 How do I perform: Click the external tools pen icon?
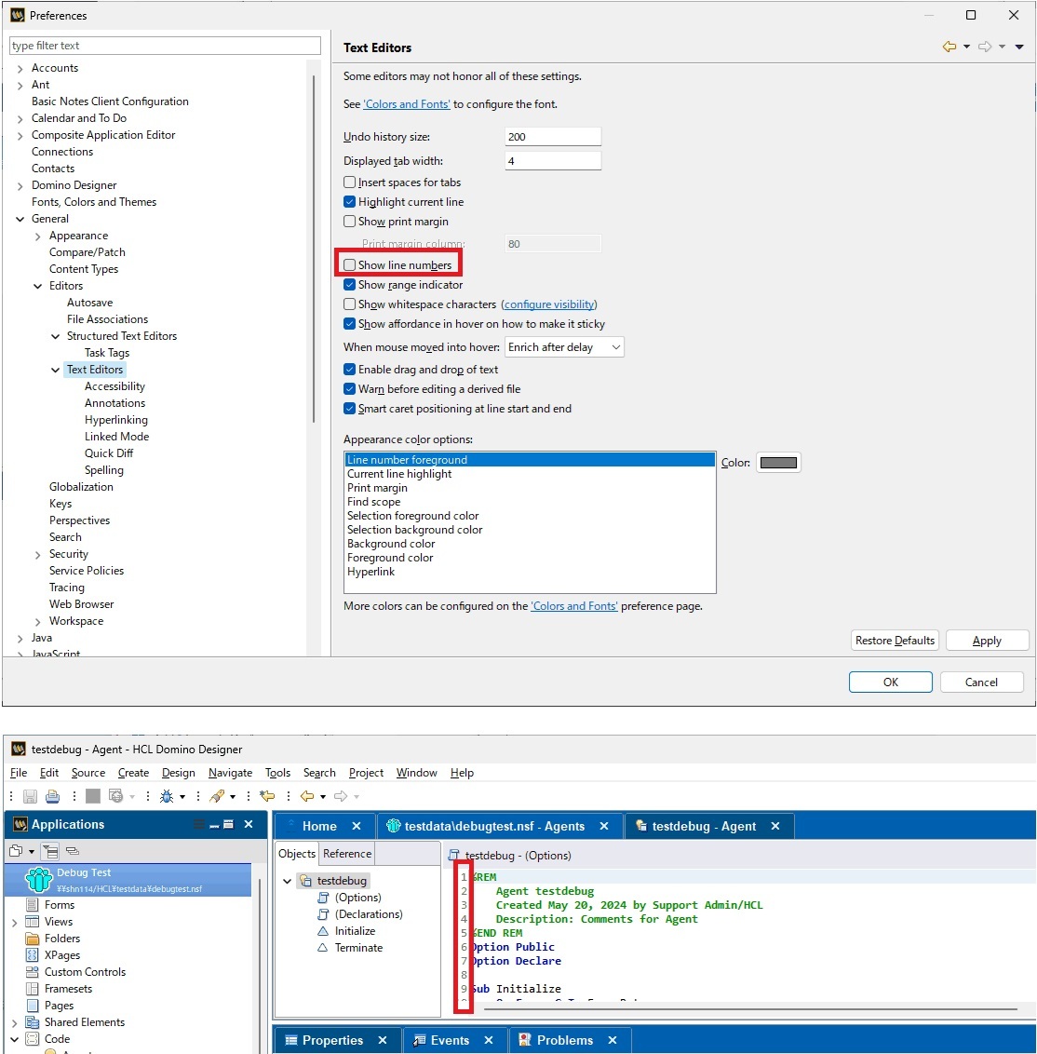(217, 796)
